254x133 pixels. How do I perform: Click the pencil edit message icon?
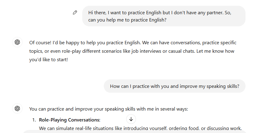point(75,12)
